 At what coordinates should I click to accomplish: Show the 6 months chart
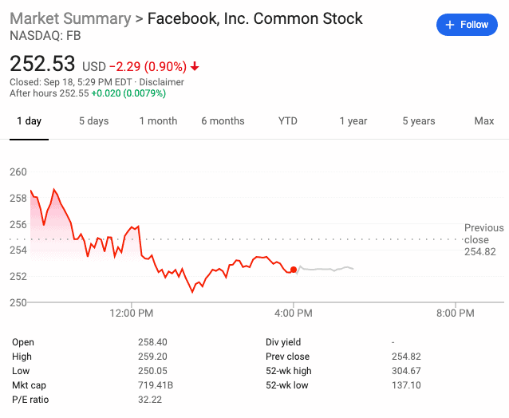223,121
